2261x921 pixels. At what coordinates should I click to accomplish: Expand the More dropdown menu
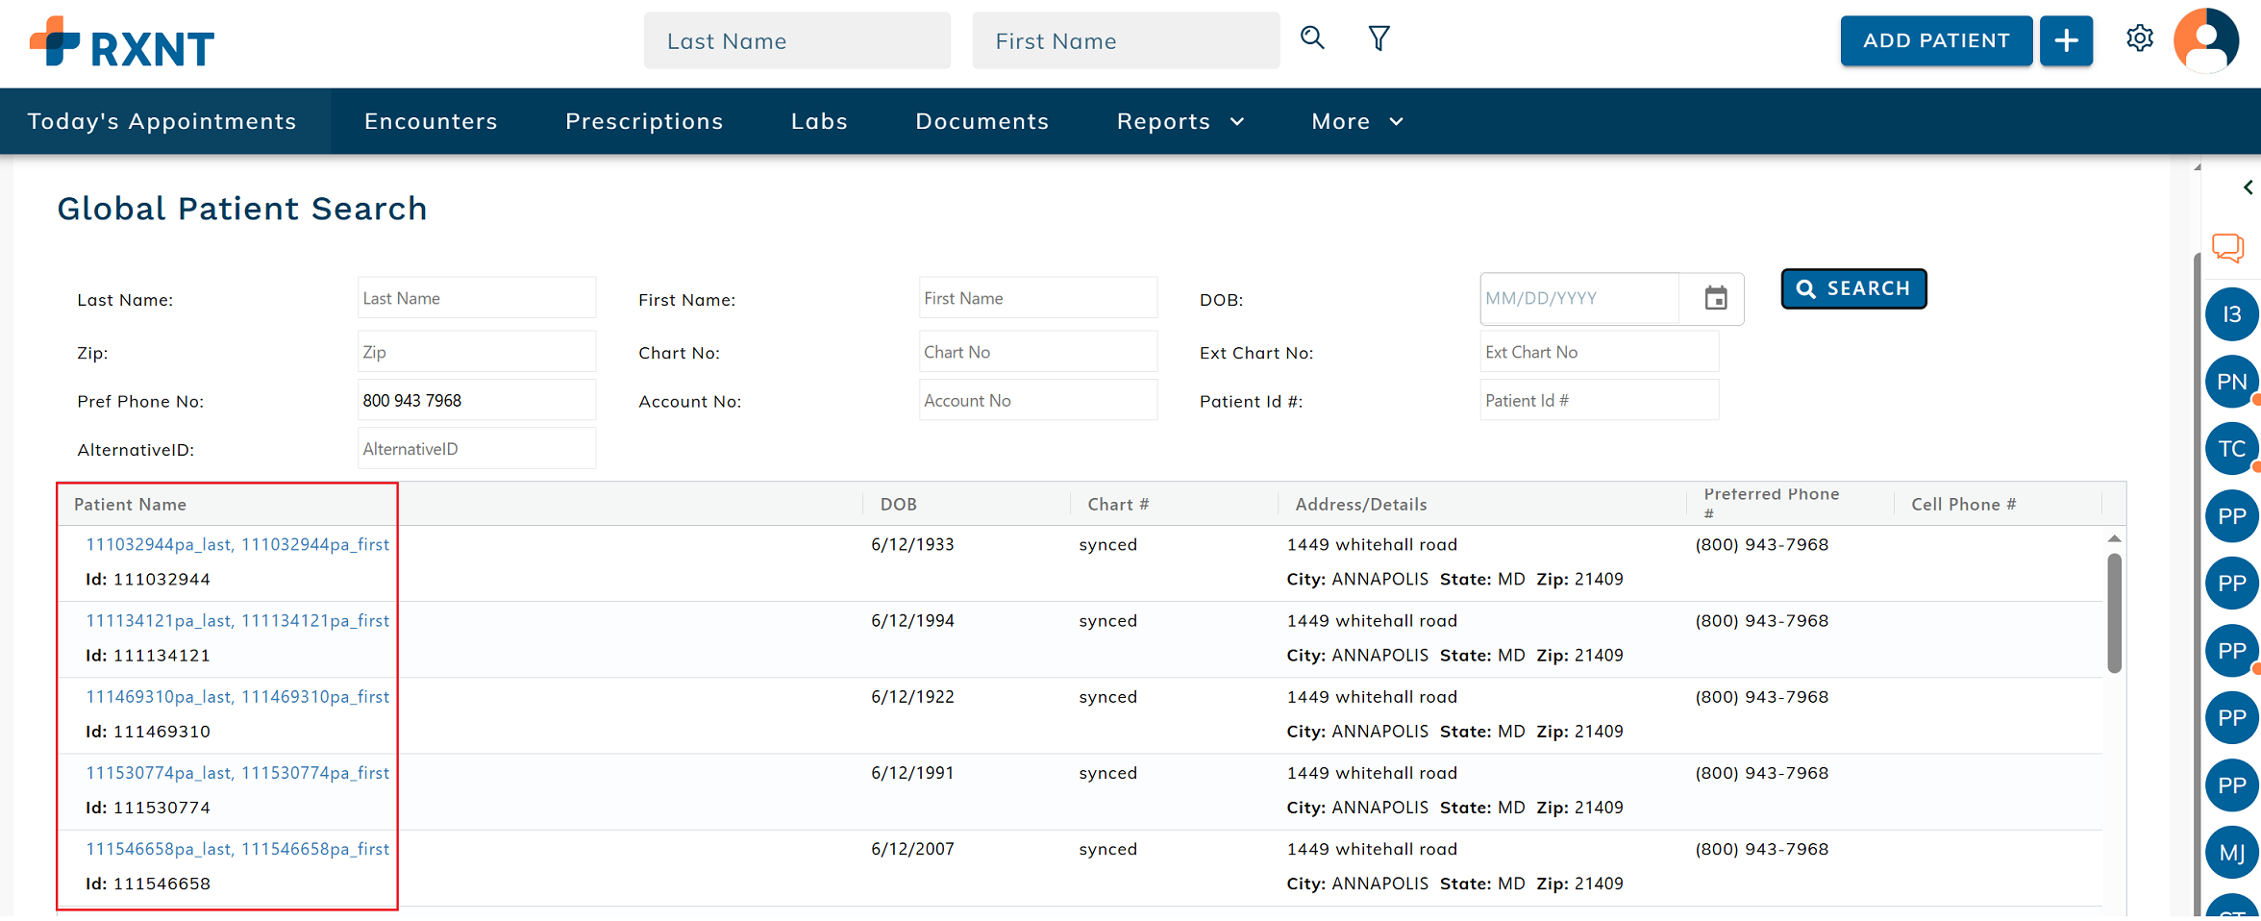point(1356,121)
